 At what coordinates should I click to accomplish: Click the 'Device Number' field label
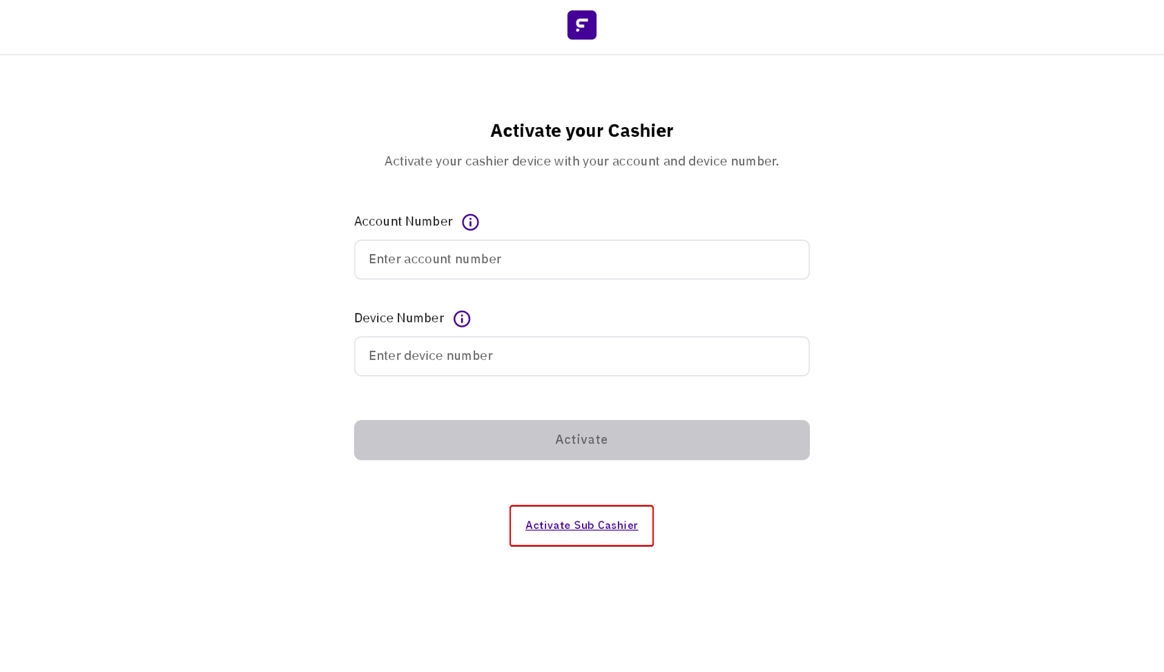[399, 318]
